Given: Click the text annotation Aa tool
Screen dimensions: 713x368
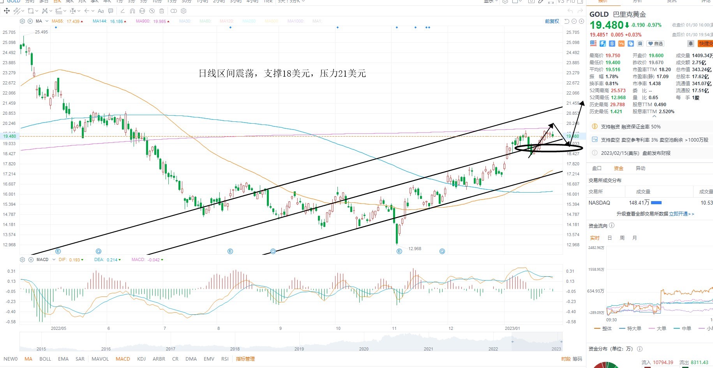Looking at the screenshot, I should coord(101,11).
